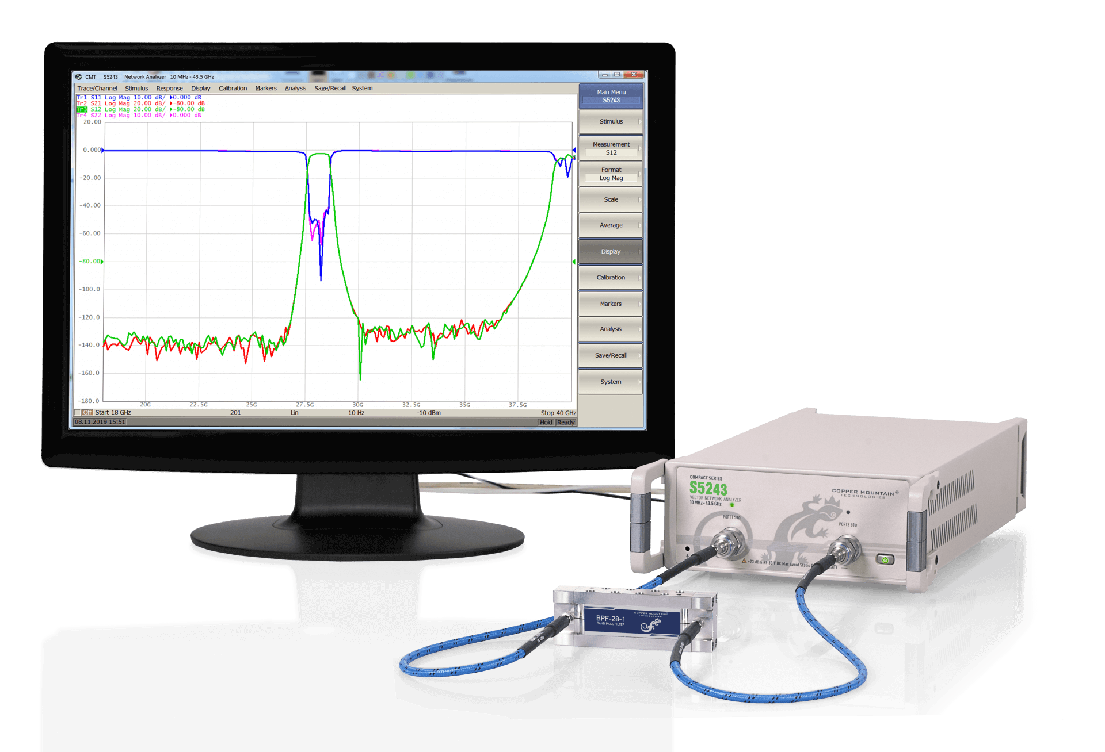Select the active Tr3 S12 trace label
Viewport: 1105px width, 752px height.
140,109
